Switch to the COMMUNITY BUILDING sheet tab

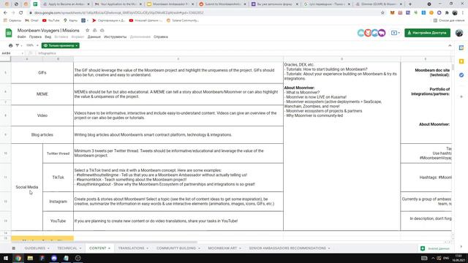tap(176, 248)
